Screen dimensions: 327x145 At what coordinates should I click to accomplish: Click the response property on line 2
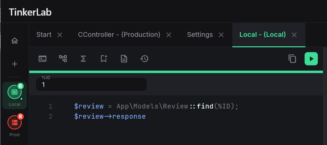[129, 116]
